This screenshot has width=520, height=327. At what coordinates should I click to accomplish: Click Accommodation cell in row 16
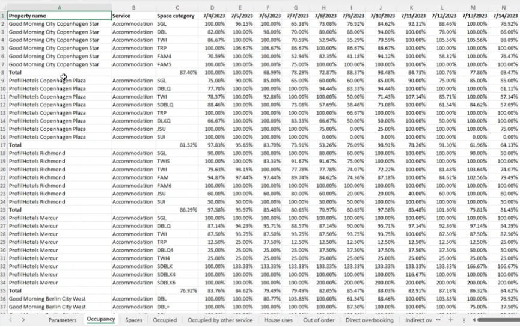[x=133, y=137]
